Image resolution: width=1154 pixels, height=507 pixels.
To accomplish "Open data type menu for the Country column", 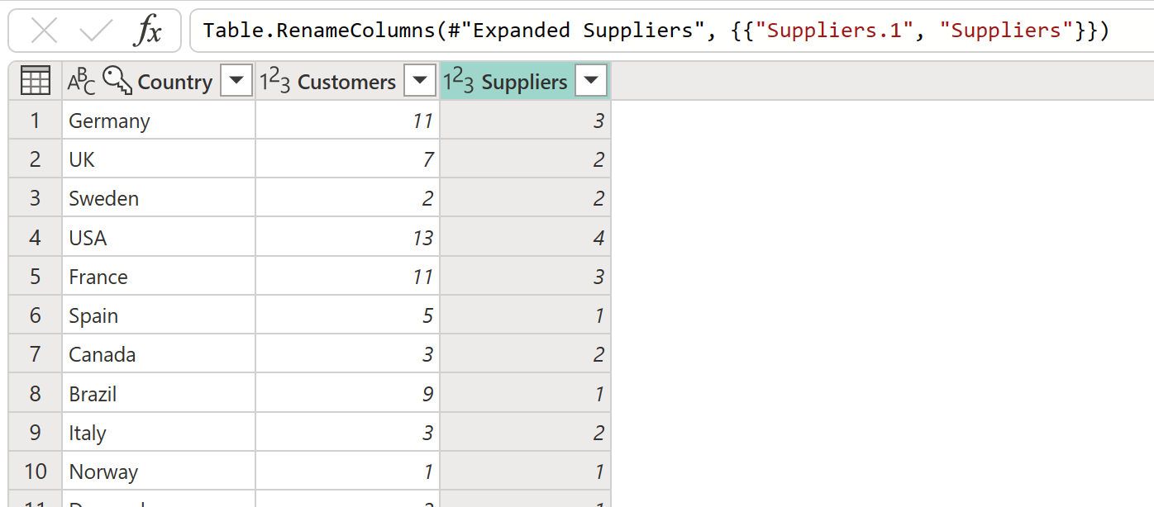I will coord(80,81).
